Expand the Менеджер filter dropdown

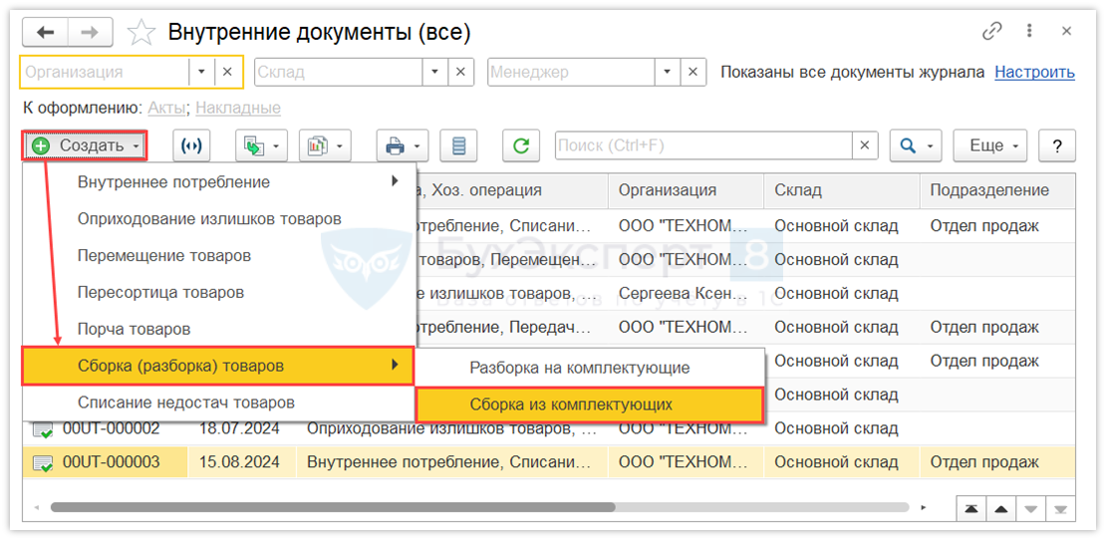668,72
